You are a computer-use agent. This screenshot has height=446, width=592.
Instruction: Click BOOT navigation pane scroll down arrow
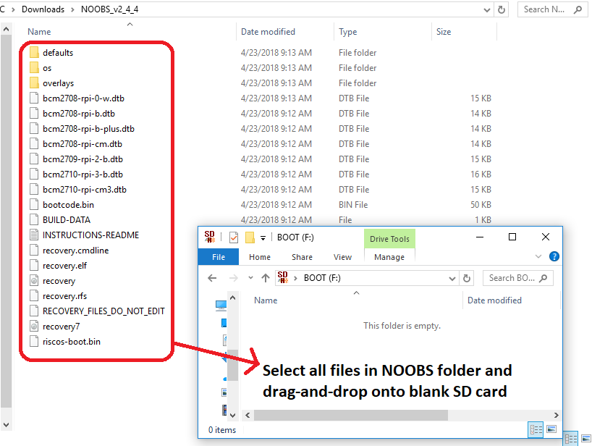tap(232, 415)
